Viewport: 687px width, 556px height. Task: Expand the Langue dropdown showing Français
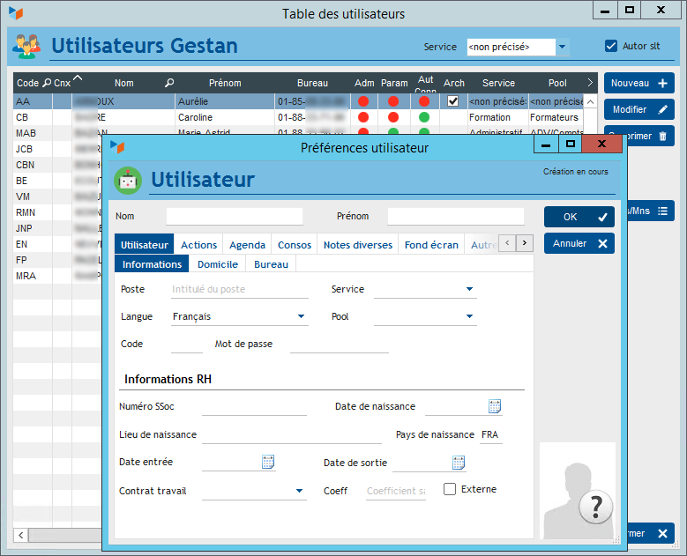[x=301, y=316]
